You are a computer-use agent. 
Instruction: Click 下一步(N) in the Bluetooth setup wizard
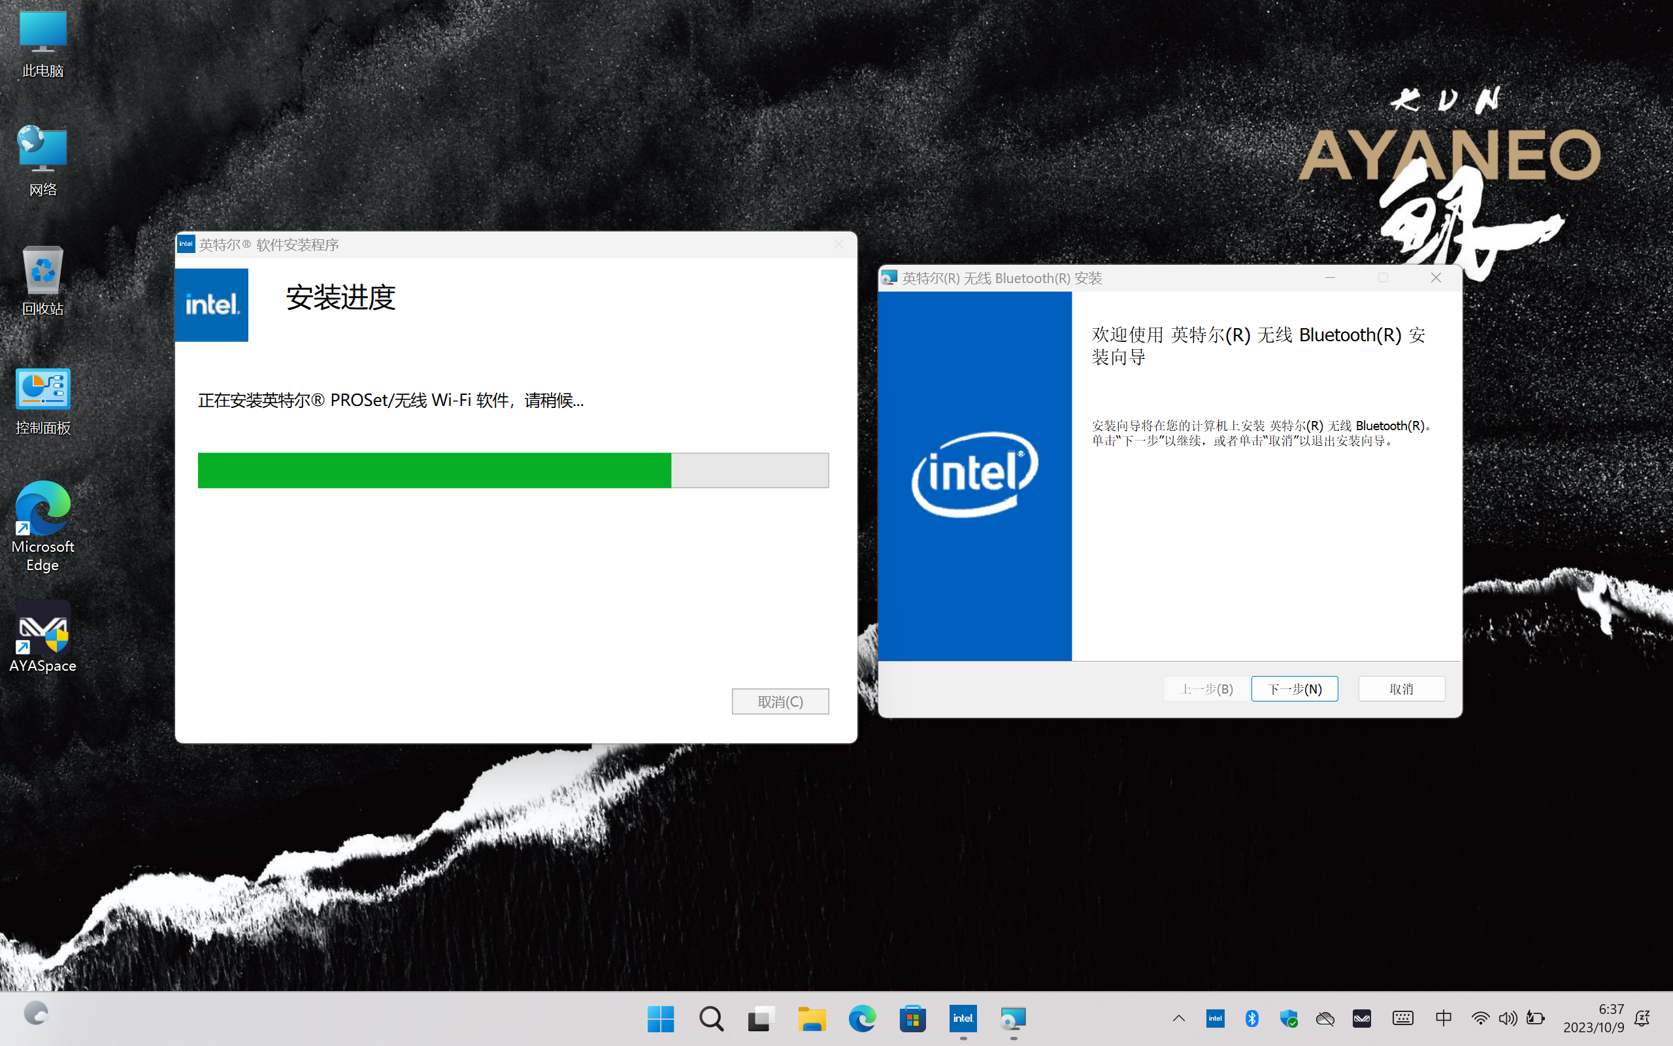click(x=1294, y=689)
